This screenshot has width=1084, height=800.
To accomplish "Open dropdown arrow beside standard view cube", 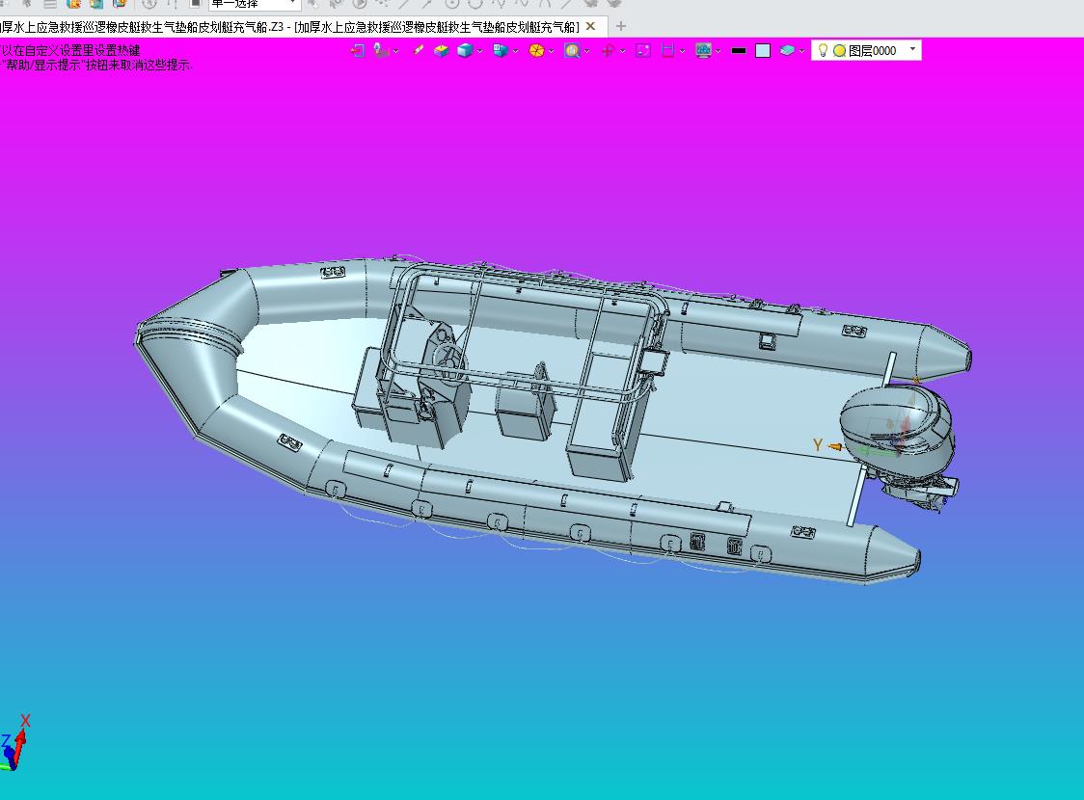I will tap(516, 51).
